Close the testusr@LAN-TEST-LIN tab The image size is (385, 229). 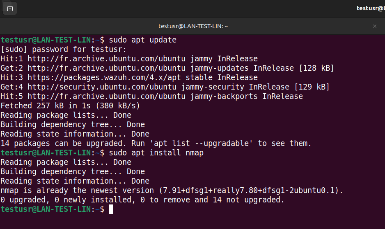point(374,26)
